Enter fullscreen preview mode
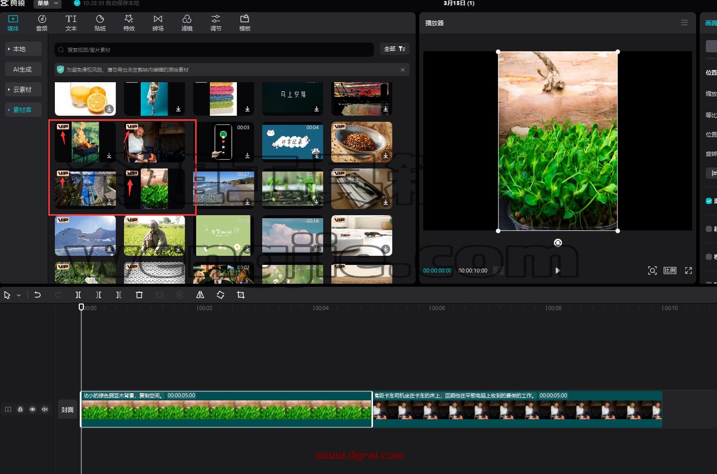Screen dimensions: 717x474 tap(689, 270)
